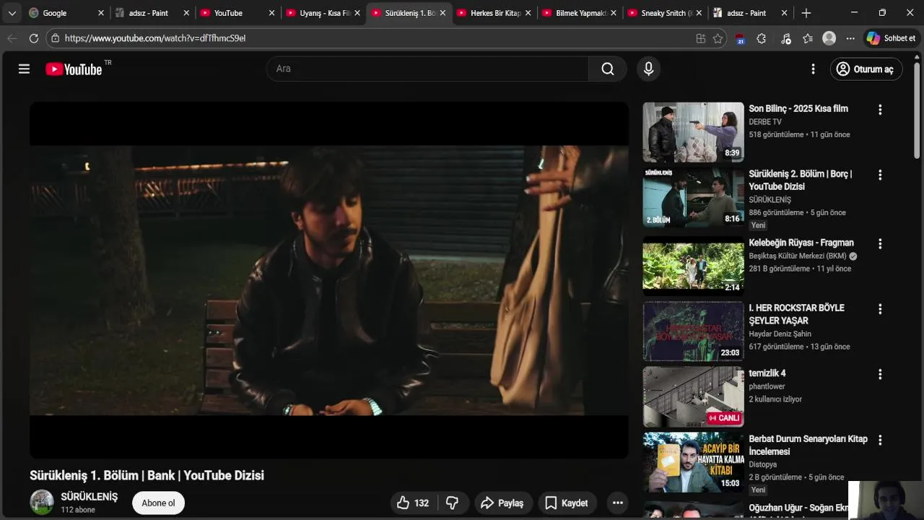924x520 pixels.
Task: Open the Berbat Durum Senaryoları thumbnail
Action: click(693, 461)
